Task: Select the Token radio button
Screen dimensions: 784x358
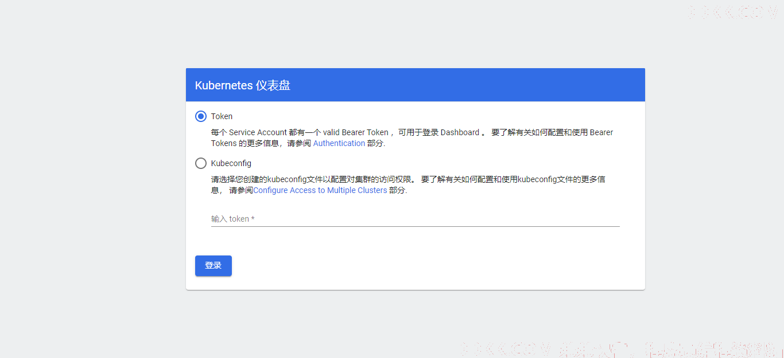Action: pos(201,116)
